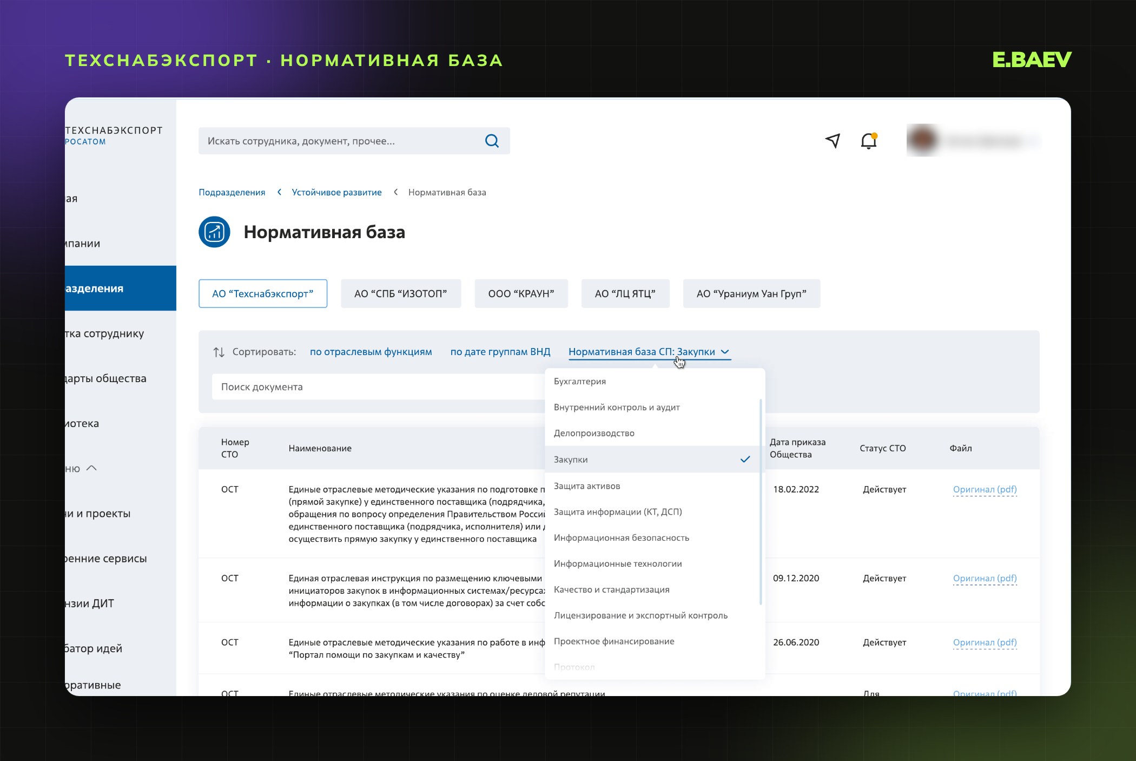The width and height of the screenshot is (1136, 761).
Task: Choose Бухгалтерия in the dropdown
Action: click(655, 382)
